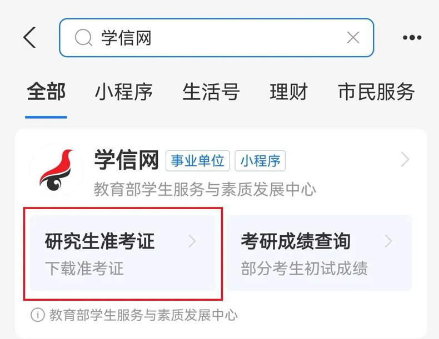This screenshot has width=439, height=339.
Task: Click the 小程序 tag beside 学信网
Action: (x=260, y=161)
